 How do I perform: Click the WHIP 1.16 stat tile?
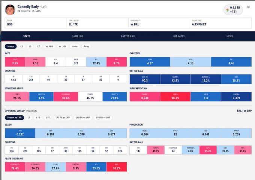35,62
